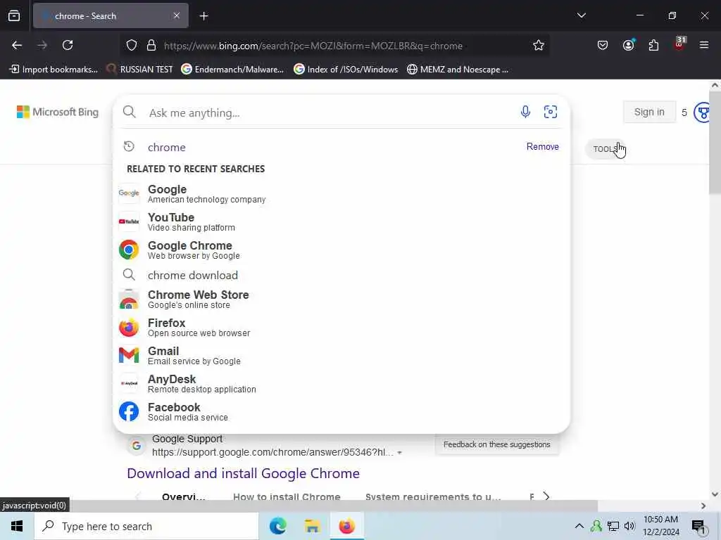Submit search via magnifier icon
Screen dimensions: 721x540
click(x=130, y=112)
